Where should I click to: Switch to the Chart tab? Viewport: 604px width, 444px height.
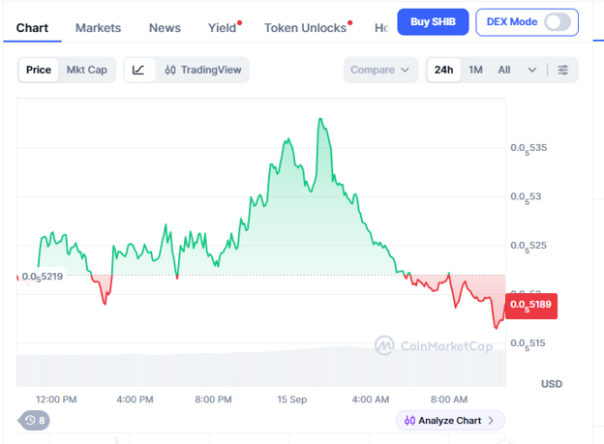tap(32, 28)
